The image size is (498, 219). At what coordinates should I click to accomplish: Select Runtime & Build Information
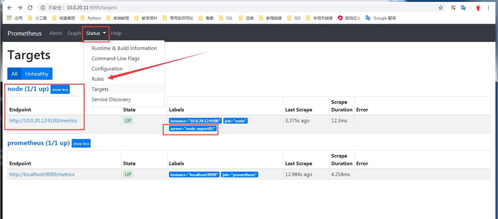[124, 48]
